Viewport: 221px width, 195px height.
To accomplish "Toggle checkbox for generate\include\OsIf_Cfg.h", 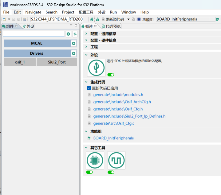I will (x=89, y=109).
